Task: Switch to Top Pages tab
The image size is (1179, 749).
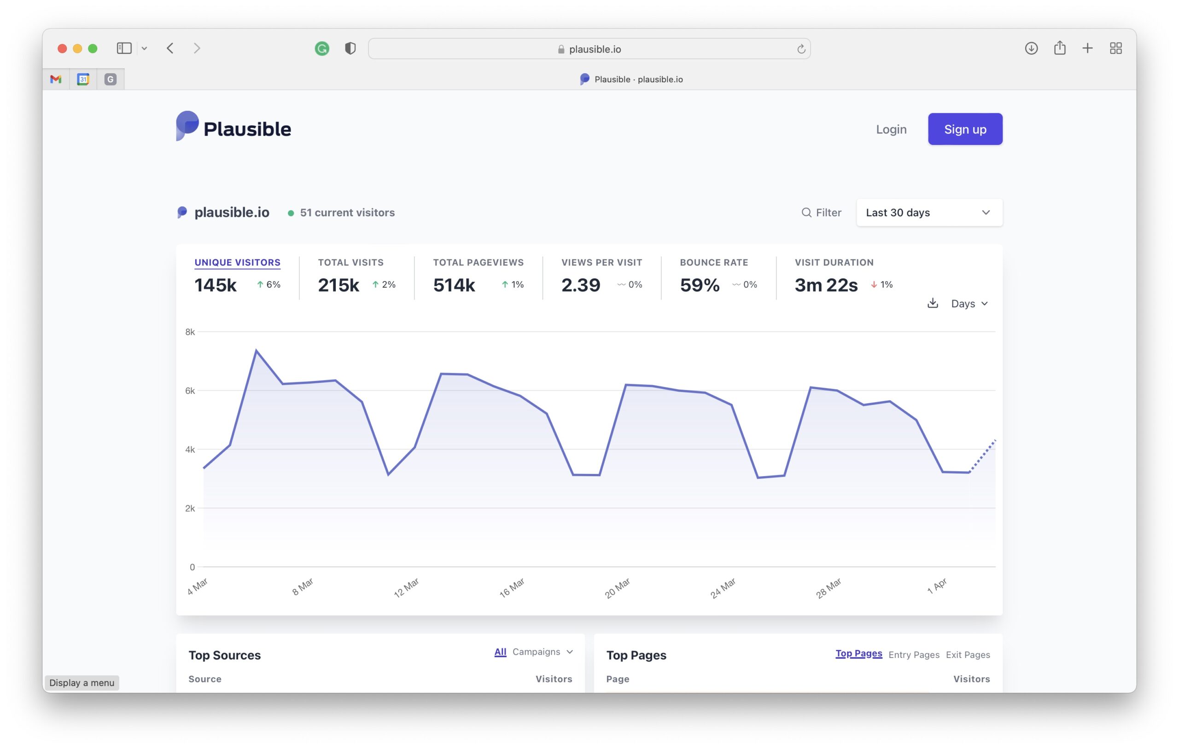Action: tap(859, 654)
